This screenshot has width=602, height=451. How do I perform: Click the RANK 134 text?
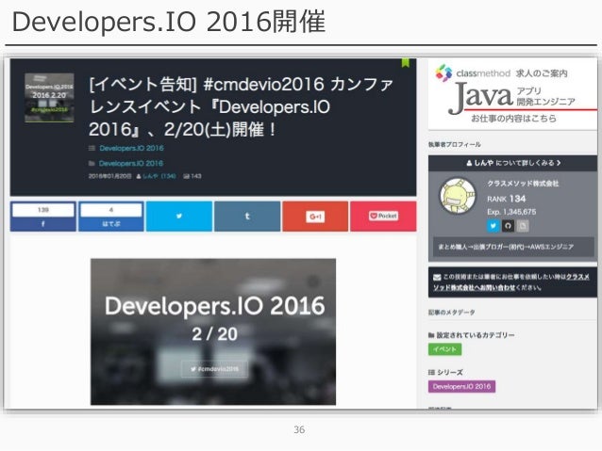pyautogui.click(x=506, y=199)
